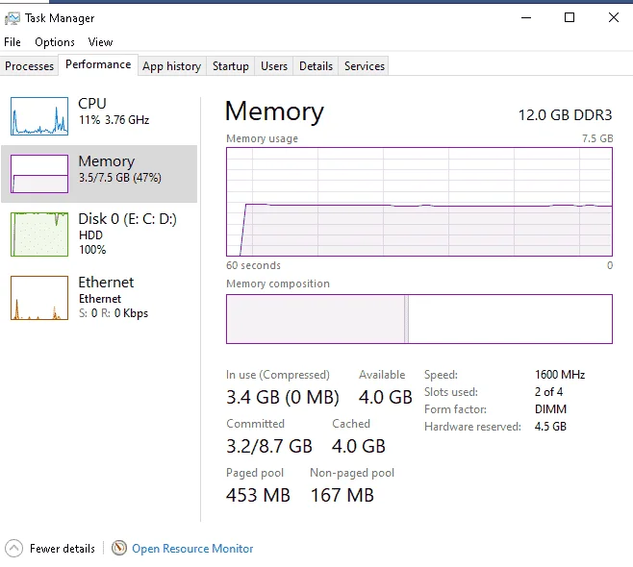This screenshot has height=567, width=633.
Task: Switch to the Performance tab
Action: coord(98,64)
